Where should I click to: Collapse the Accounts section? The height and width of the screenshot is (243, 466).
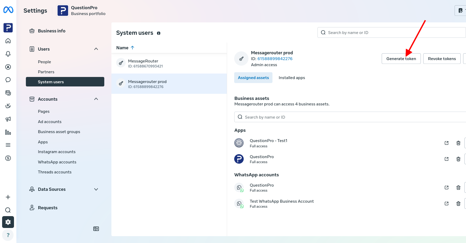[x=96, y=99]
